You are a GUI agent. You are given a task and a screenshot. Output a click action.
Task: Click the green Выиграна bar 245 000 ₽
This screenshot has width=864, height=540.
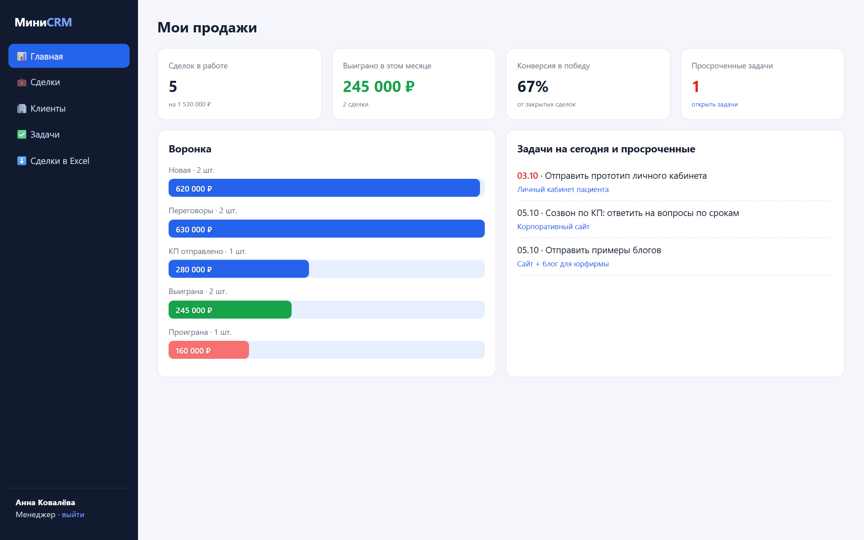pyautogui.click(x=230, y=310)
